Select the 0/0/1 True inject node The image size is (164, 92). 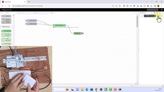point(32,20)
